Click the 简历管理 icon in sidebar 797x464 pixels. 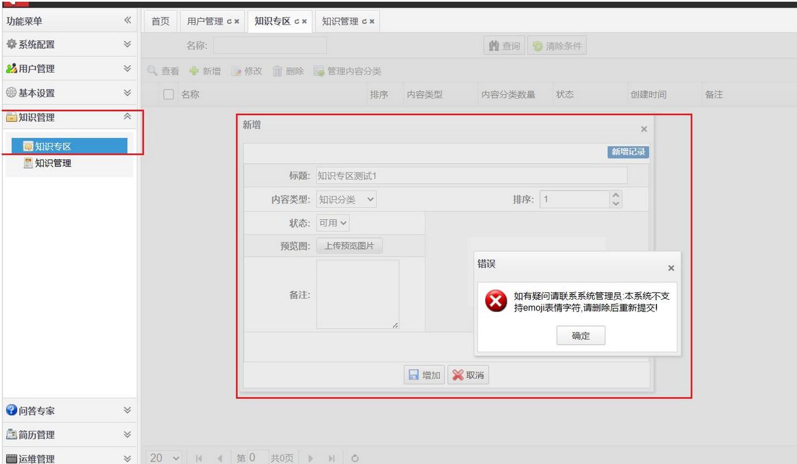click(11, 435)
